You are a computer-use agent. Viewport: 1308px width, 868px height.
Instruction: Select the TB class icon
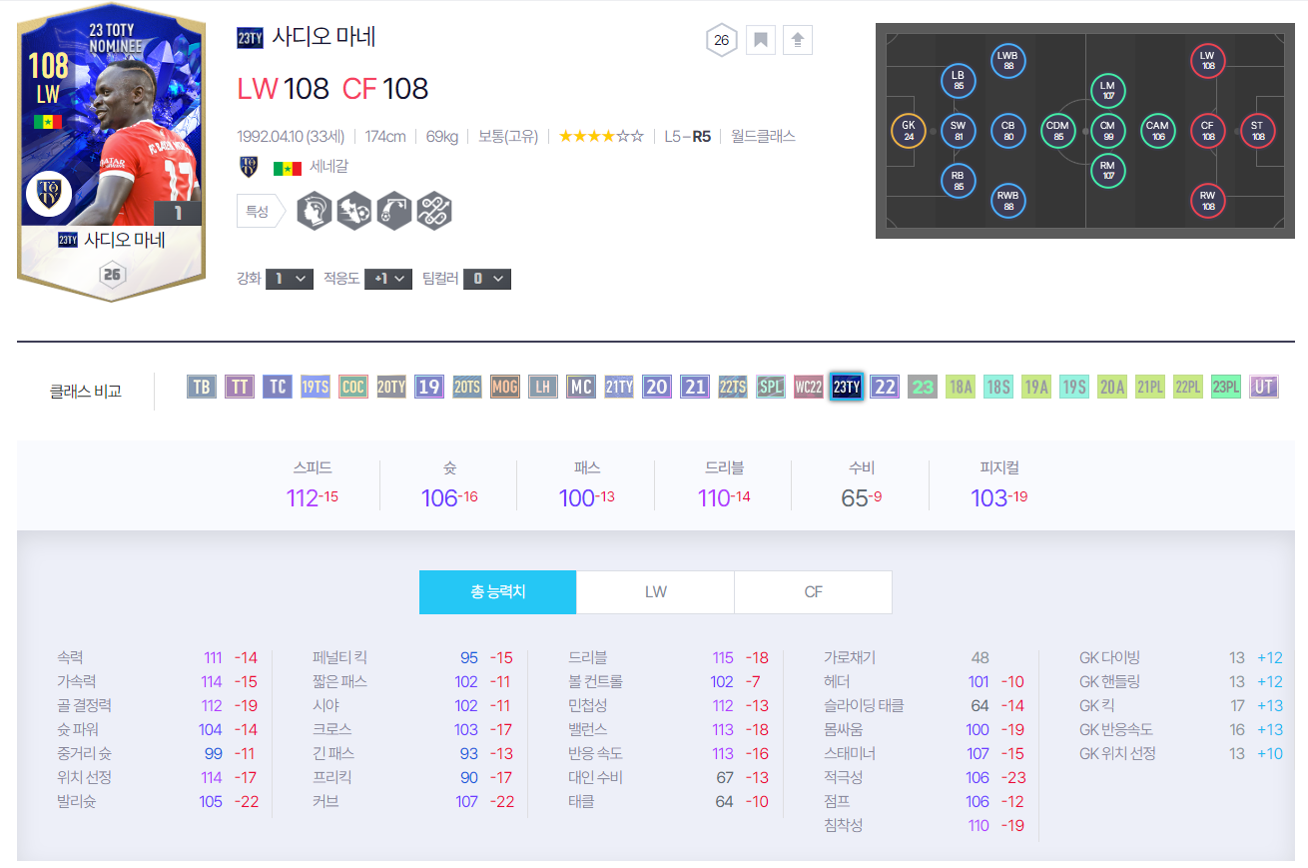pos(202,387)
